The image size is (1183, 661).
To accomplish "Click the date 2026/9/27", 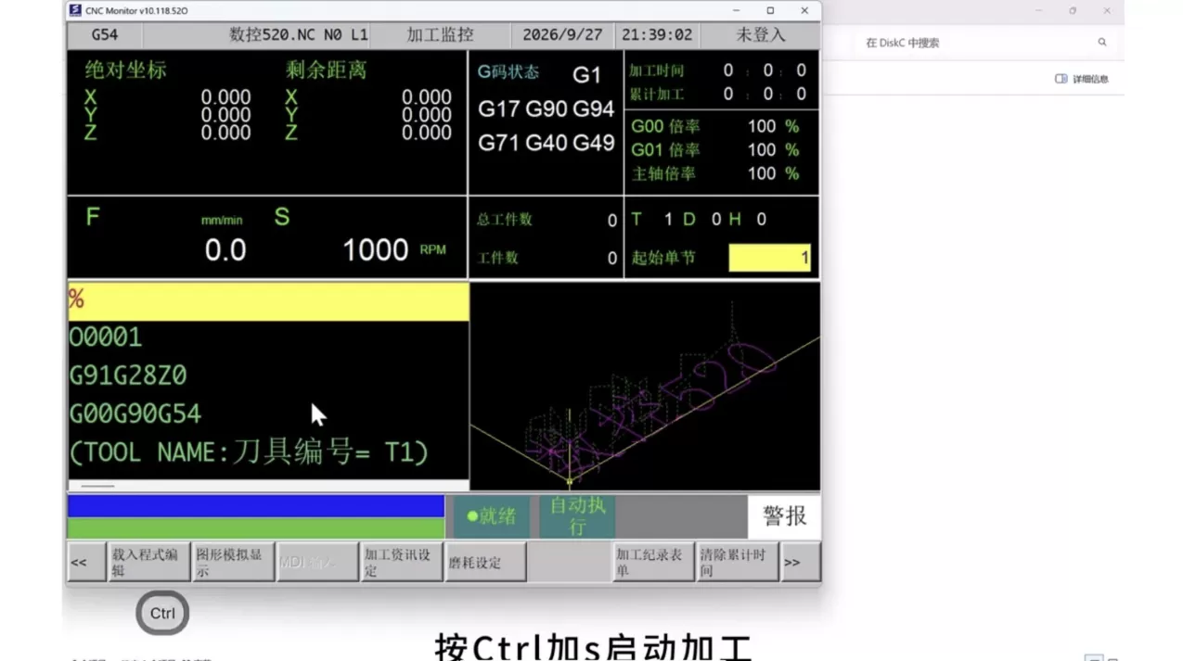I will (562, 34).
